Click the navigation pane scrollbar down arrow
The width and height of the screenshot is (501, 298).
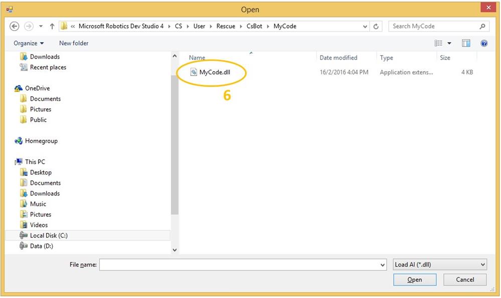175,249
